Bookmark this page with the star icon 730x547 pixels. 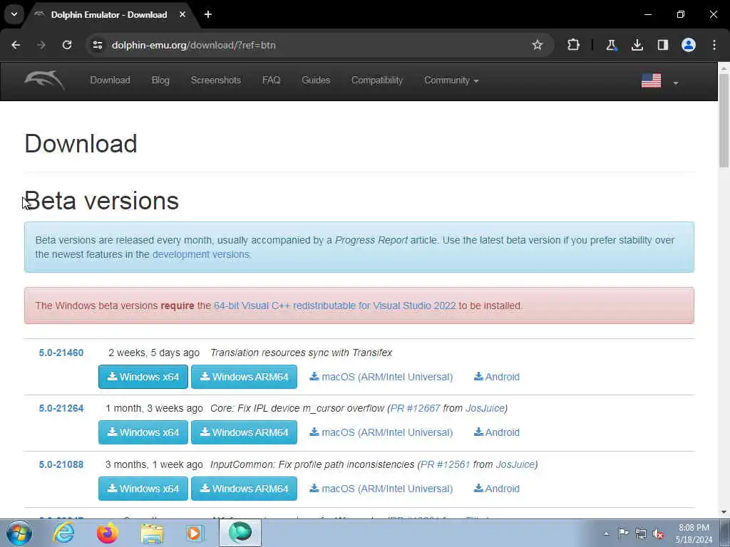pyautogui.click(x=538, y=45)
